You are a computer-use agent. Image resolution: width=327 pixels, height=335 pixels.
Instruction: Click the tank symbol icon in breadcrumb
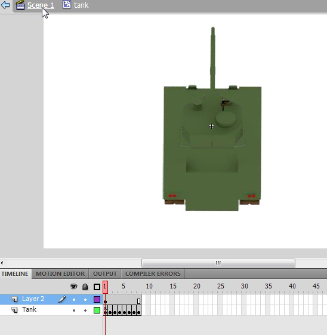(67, 5)
